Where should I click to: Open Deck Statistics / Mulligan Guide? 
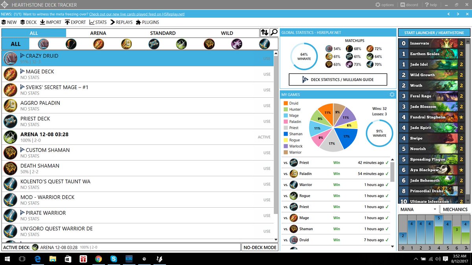click(338, 79)
